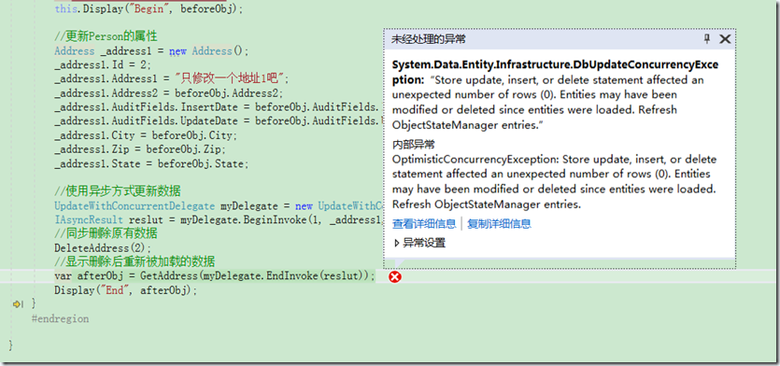Click the UpdateWithConcurrentDelegate type at line start
Image resolution: width=780 pixels, height=366 pixels.
coord(135,205)
